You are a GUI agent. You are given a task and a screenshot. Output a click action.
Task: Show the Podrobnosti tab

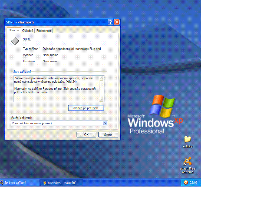click(x=44, y=31)
